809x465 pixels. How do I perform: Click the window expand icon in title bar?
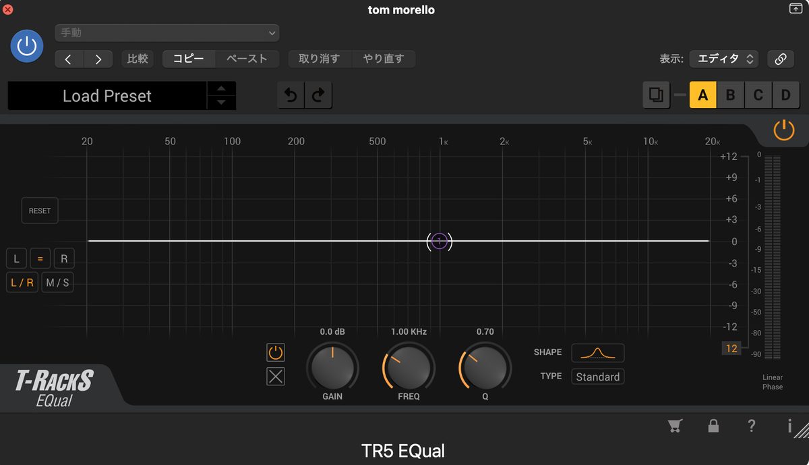[x=796, y=9]
